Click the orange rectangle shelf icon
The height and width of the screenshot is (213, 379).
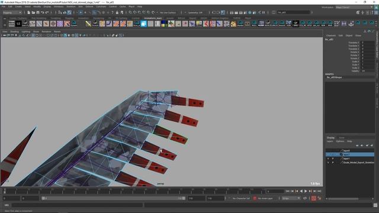248,24
